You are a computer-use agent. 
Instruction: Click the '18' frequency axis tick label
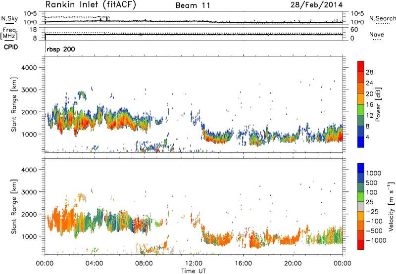point(33,30)
